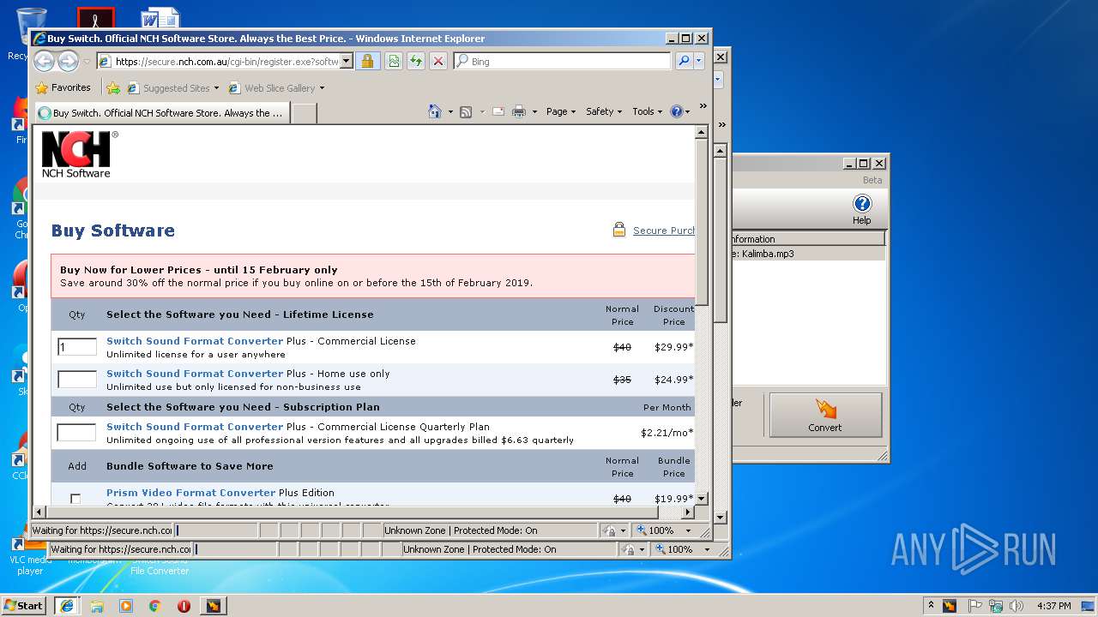Check the Prism Video Format Converter bundle box

(75, 499)
